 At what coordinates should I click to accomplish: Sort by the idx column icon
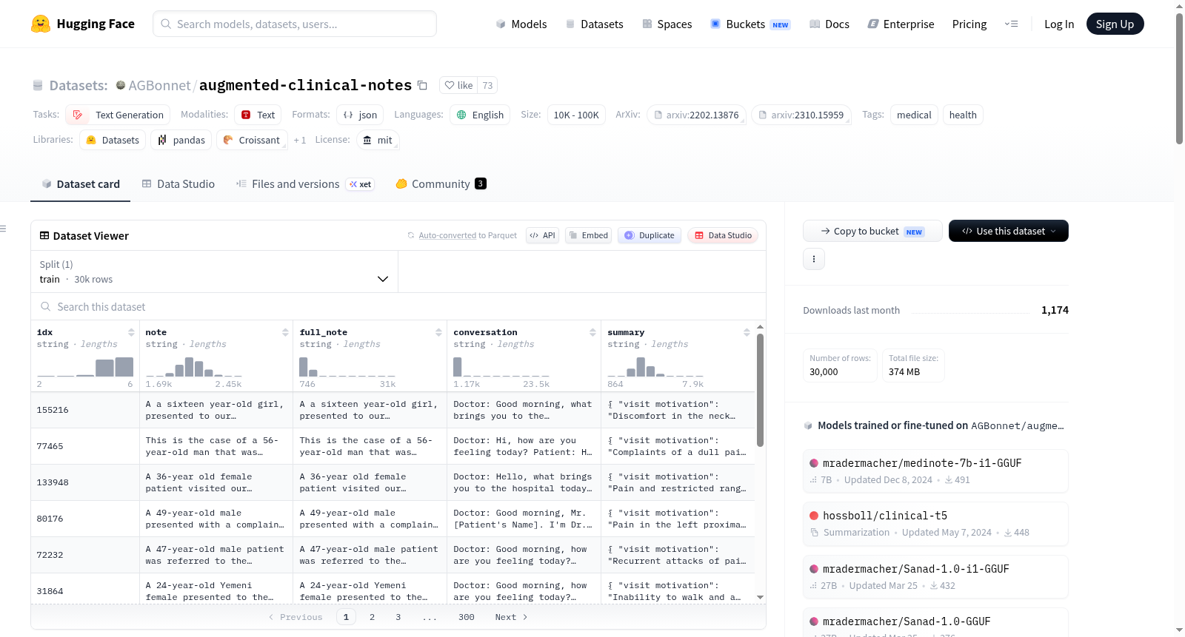coord(131,332)
